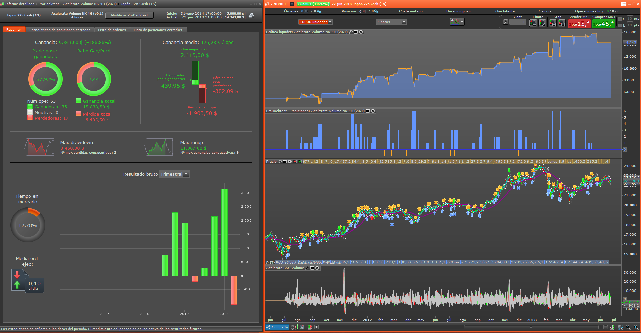The width and height of the screenshot is (641, 333).
Task: Click red down arrow icon in Precio header
Action: tap(295, 162)
